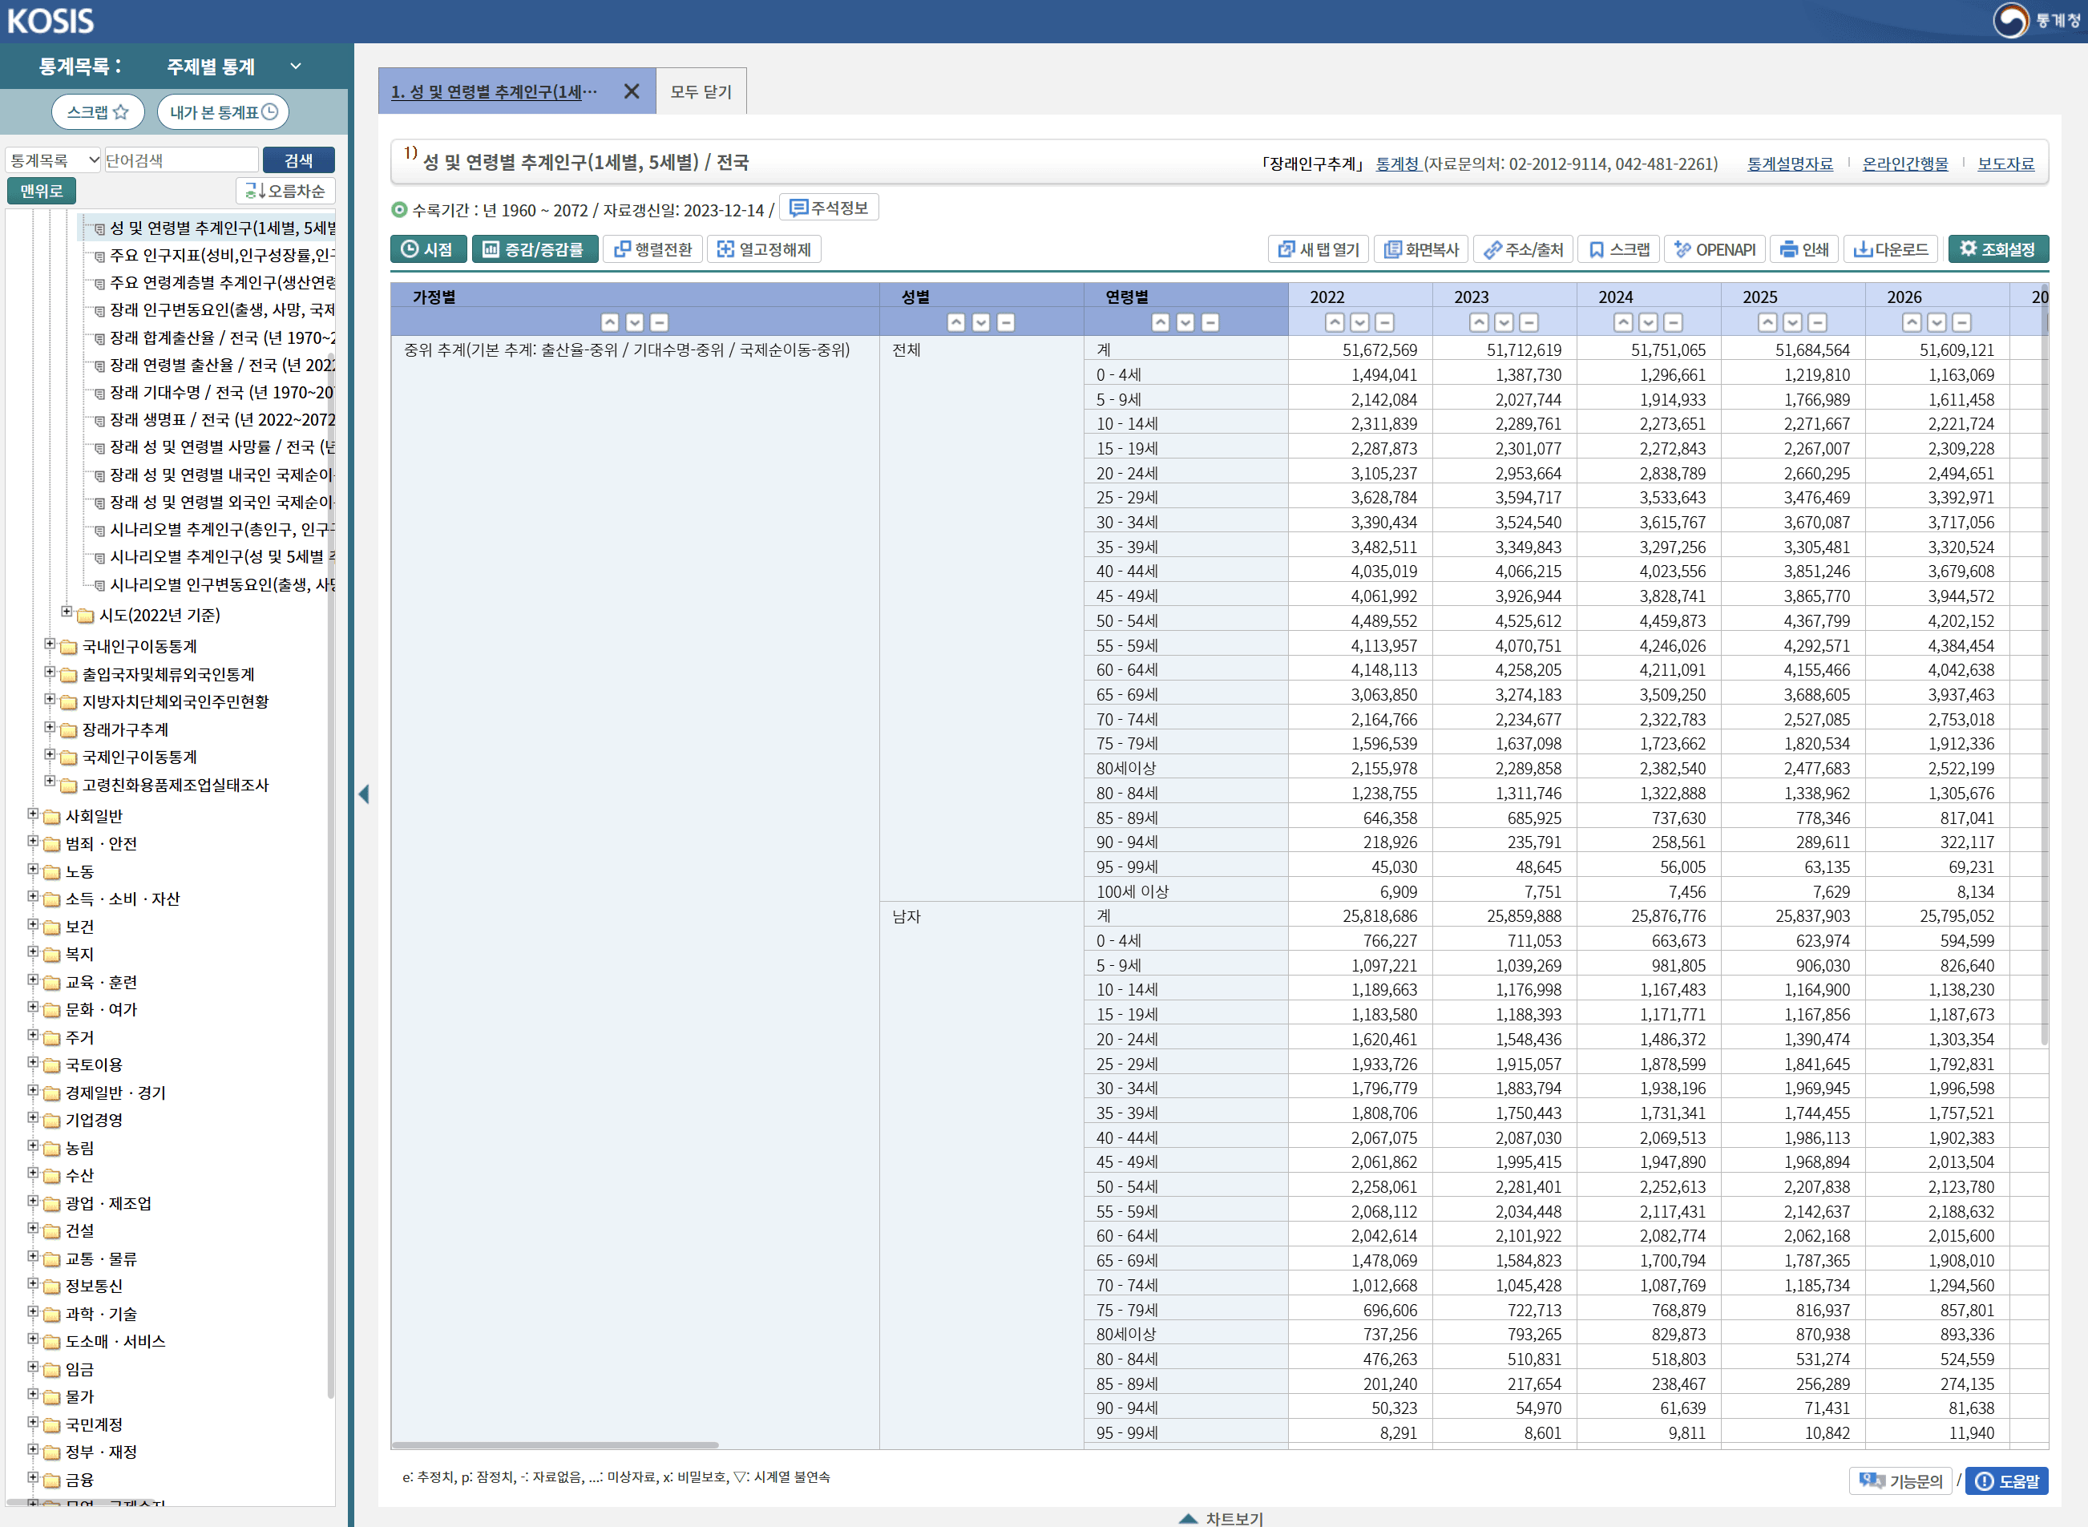Click the 시점 clock toolbar button
Viewport: 2088px width, 1527px height.
pos(428,249)
